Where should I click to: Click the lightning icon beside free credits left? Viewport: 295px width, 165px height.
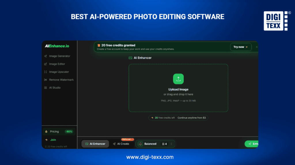pyautogui.click(x=152, y=118)
